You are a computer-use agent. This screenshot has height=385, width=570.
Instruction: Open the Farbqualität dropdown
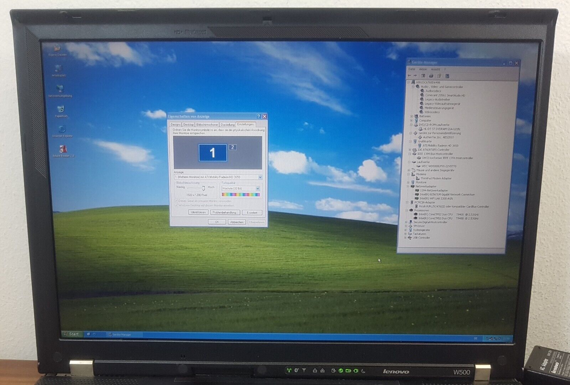[x=258, y=189]
